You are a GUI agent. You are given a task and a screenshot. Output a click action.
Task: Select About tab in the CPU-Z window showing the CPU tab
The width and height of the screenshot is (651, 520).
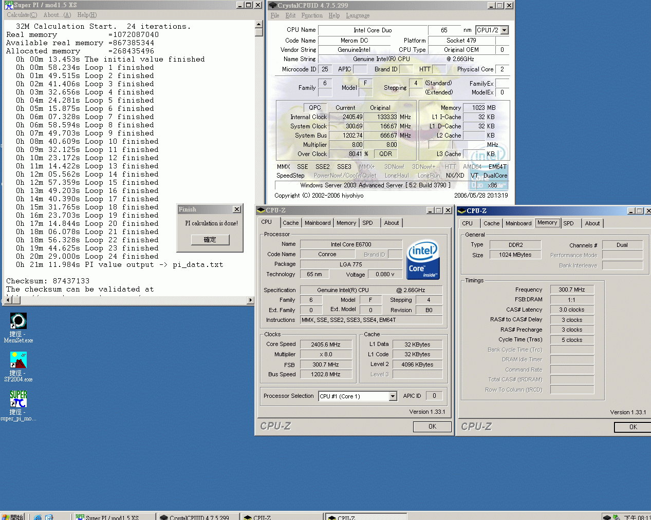click(x=392, y=223)
